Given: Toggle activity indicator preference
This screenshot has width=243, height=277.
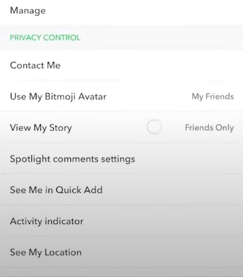Looking at the screenshot, I should pos(121,221).
